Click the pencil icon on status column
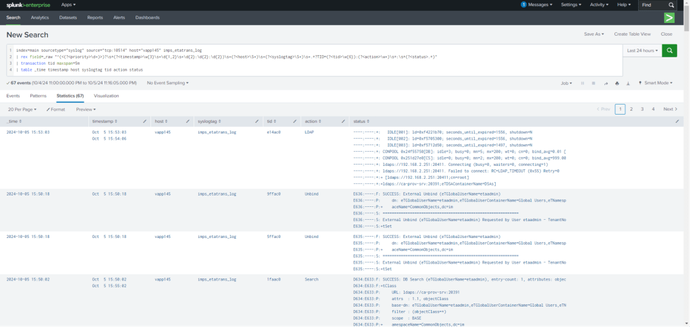Viewport: 690px width, 327px height. click(x=678, y=121)
